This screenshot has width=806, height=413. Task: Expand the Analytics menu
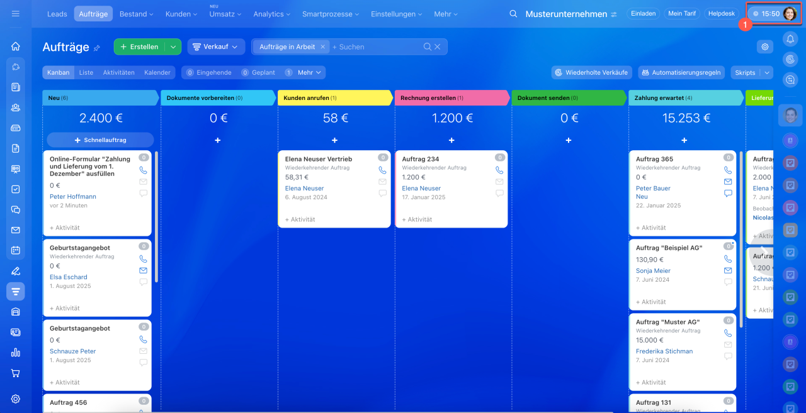(273, 14)
